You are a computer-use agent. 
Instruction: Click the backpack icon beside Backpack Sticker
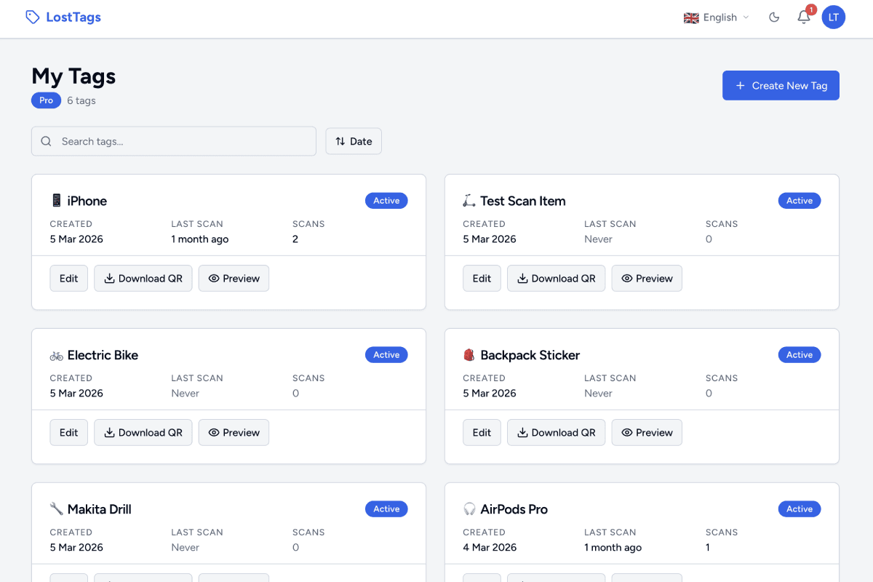pos(469,355)
